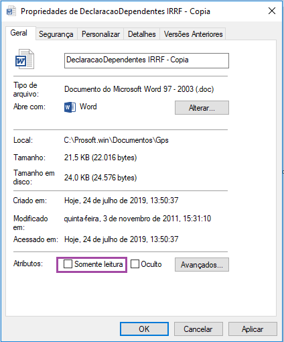The height and width of the screenshot is (342, 284).
Task: Click the large Word file icon beside the filename
Action: pyautogui.click(x=25, y=59)
